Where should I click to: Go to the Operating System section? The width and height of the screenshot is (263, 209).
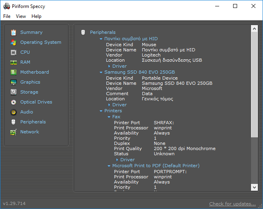(41, 42)
